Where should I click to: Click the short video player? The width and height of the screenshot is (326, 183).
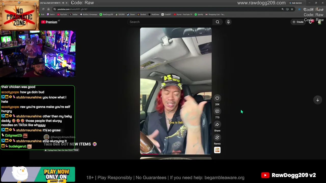[x=176, y=91]
